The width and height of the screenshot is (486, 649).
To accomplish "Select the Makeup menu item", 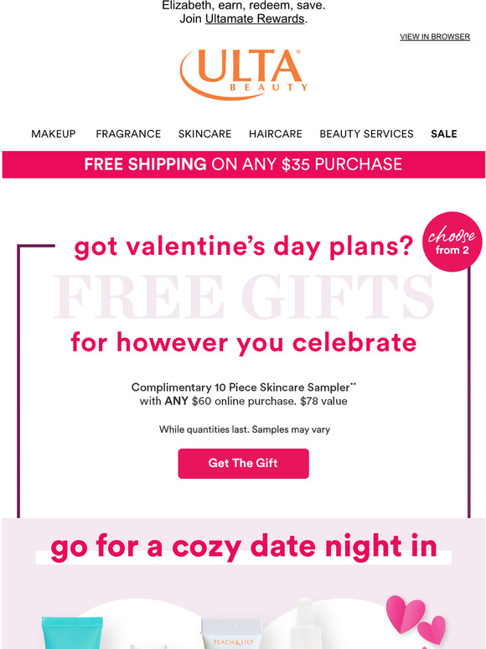I will point(54,133).
